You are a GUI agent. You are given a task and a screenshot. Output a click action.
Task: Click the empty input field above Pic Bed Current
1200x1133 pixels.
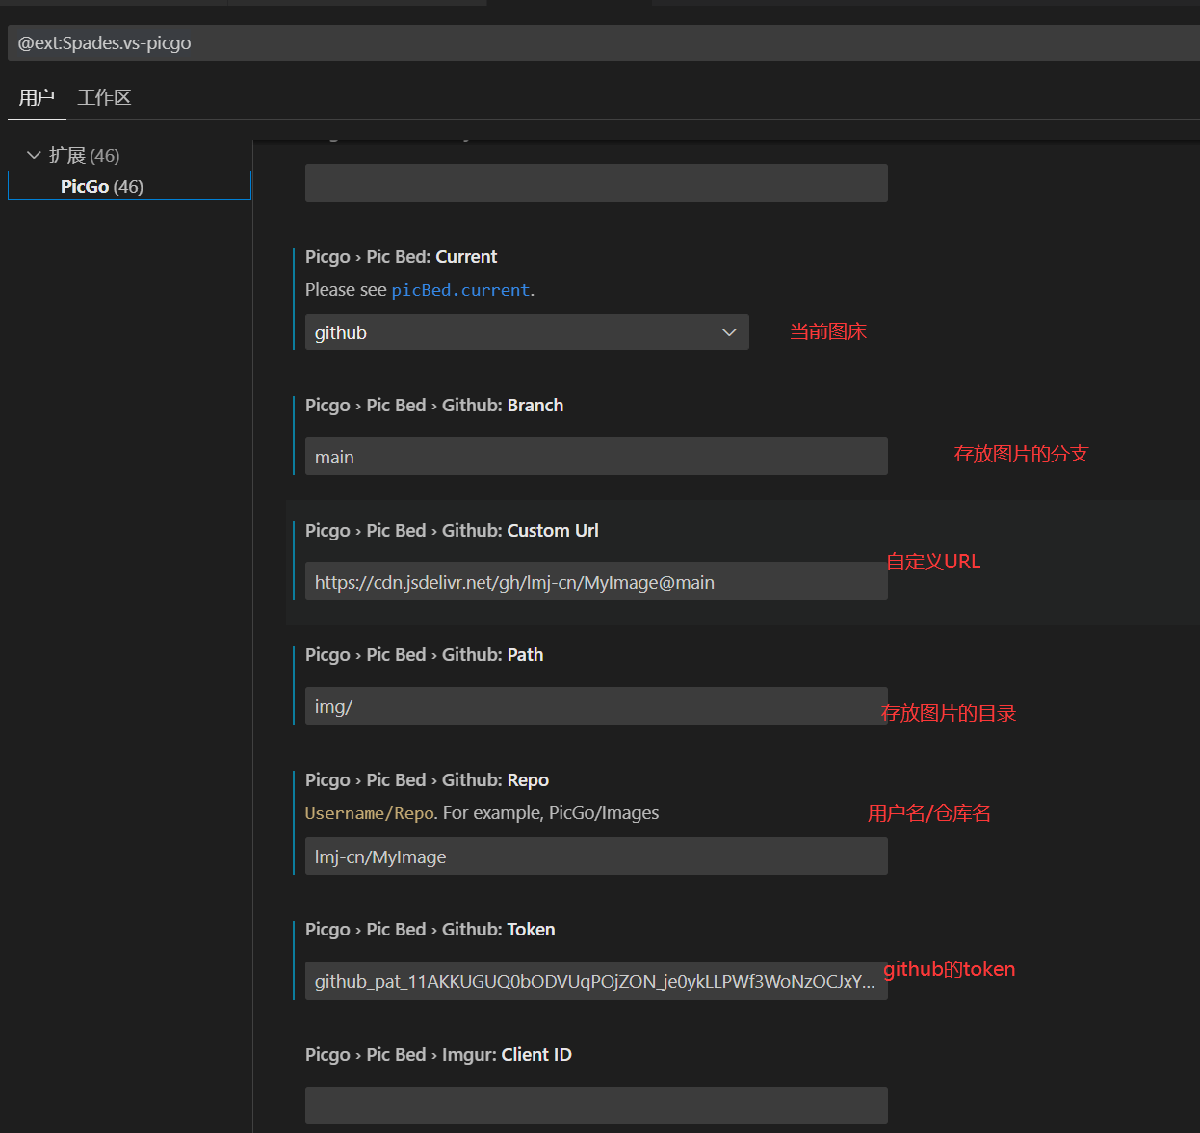(x=596, y=183)
